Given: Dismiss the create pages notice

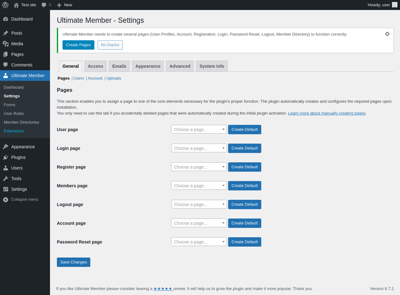Looking at the screenshot, I should tap(387, 34).
